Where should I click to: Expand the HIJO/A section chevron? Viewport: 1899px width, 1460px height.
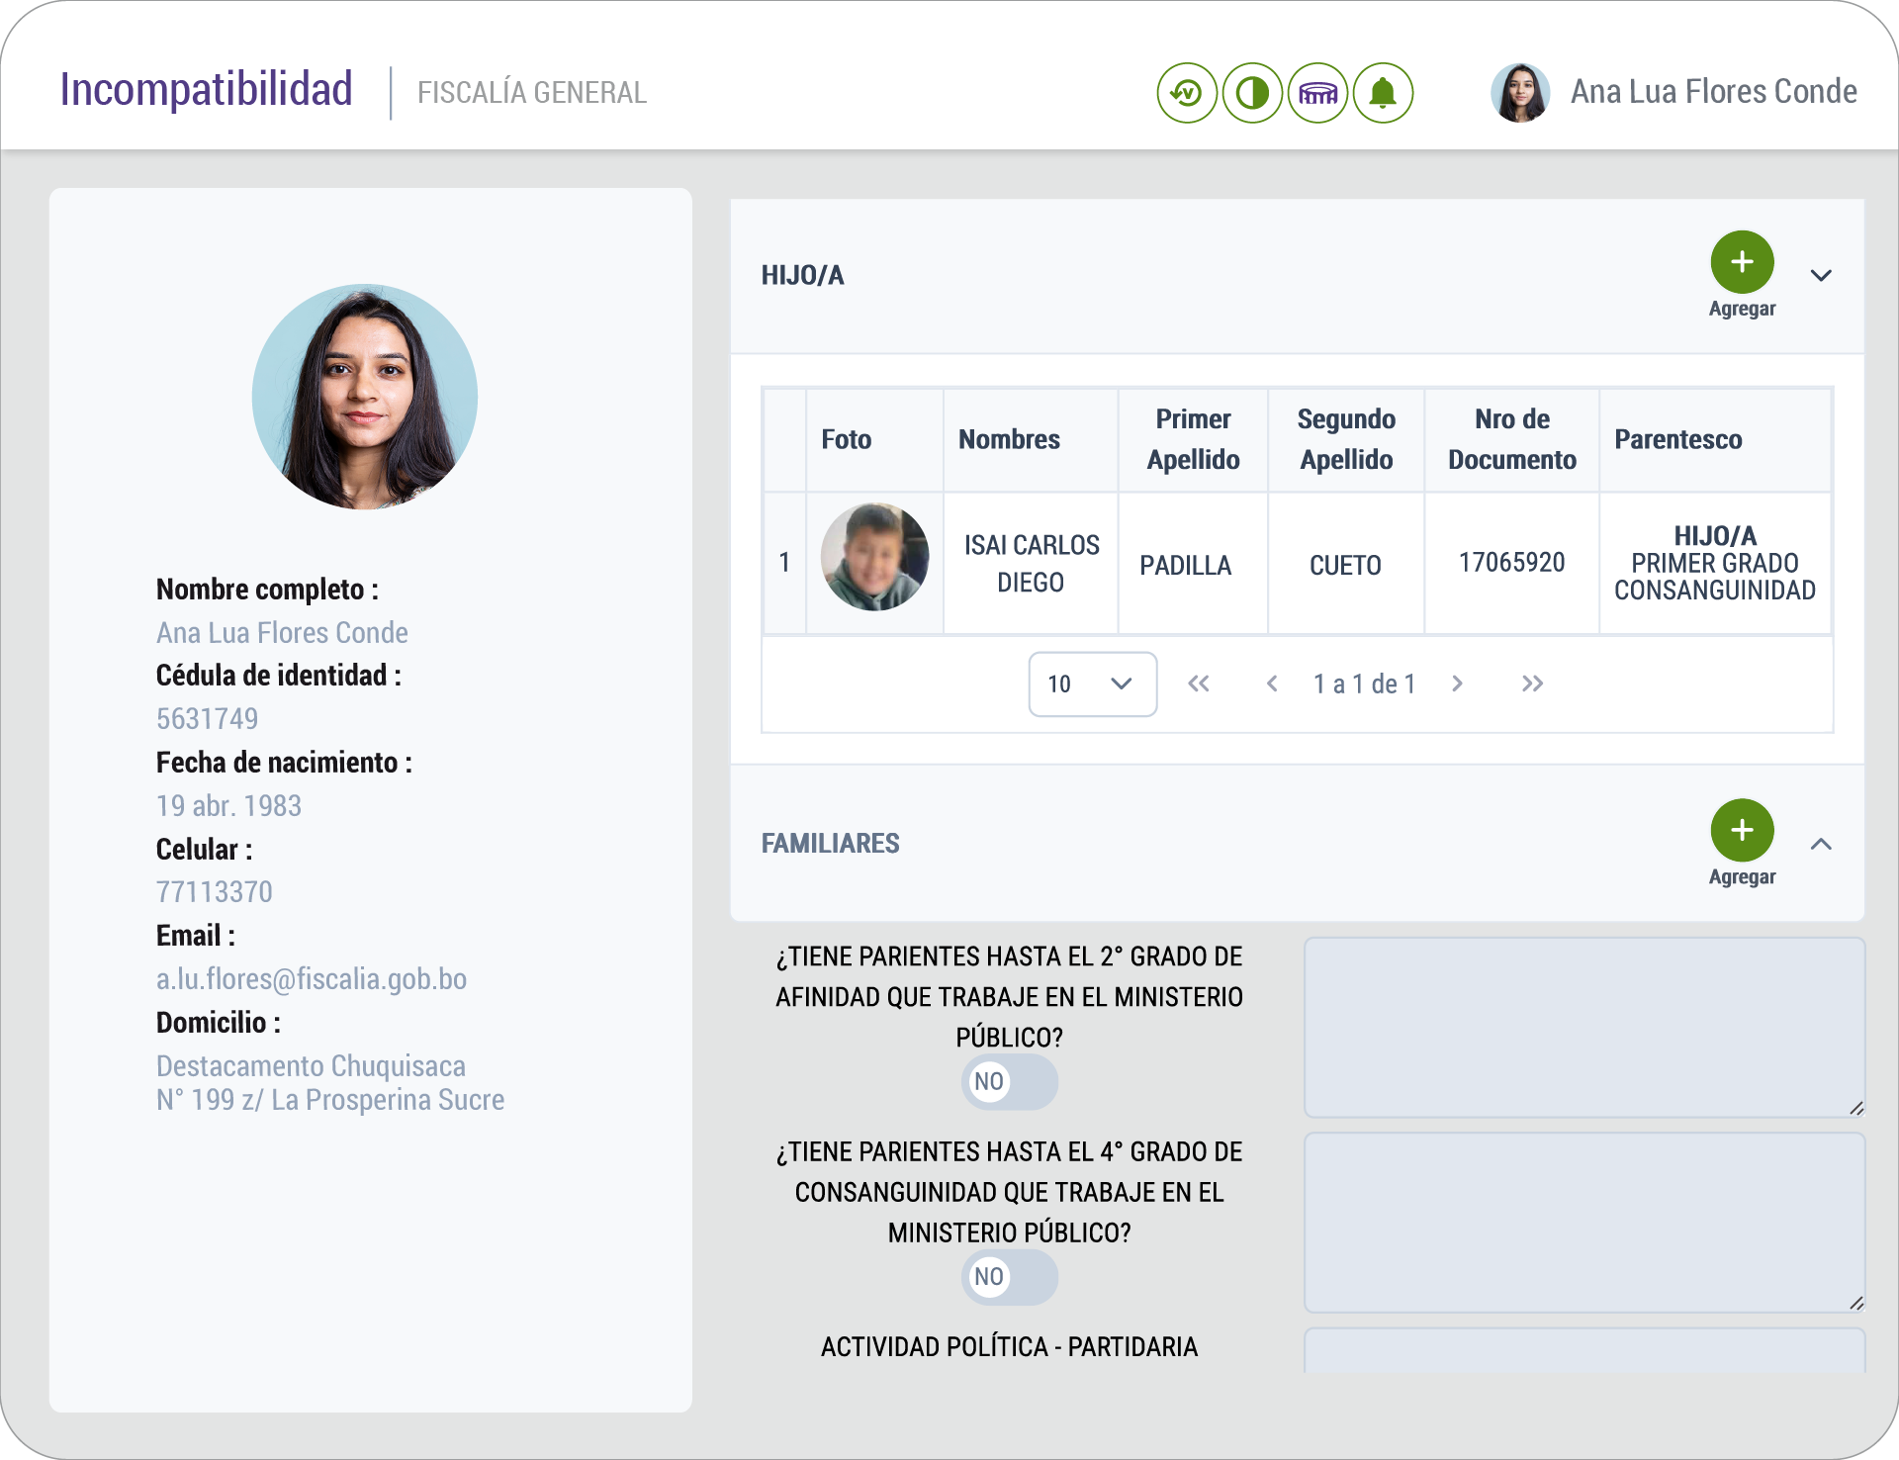coord(1821,275)
